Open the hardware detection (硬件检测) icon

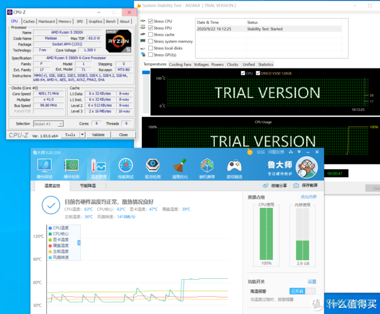[x=72, y=166]
